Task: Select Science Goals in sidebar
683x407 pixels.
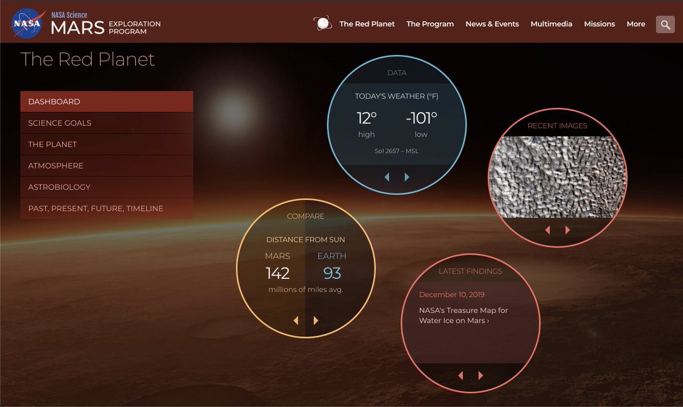Action: coord(107,123)
